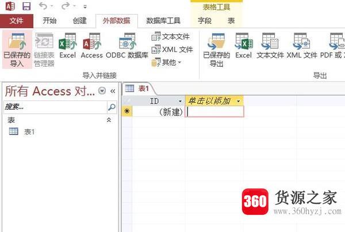Viewport: 345px width, 232px height.
Task: Undo the last action
Action: [43, 6]
